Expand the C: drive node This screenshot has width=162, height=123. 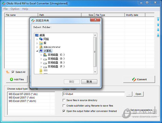[41, 55]
